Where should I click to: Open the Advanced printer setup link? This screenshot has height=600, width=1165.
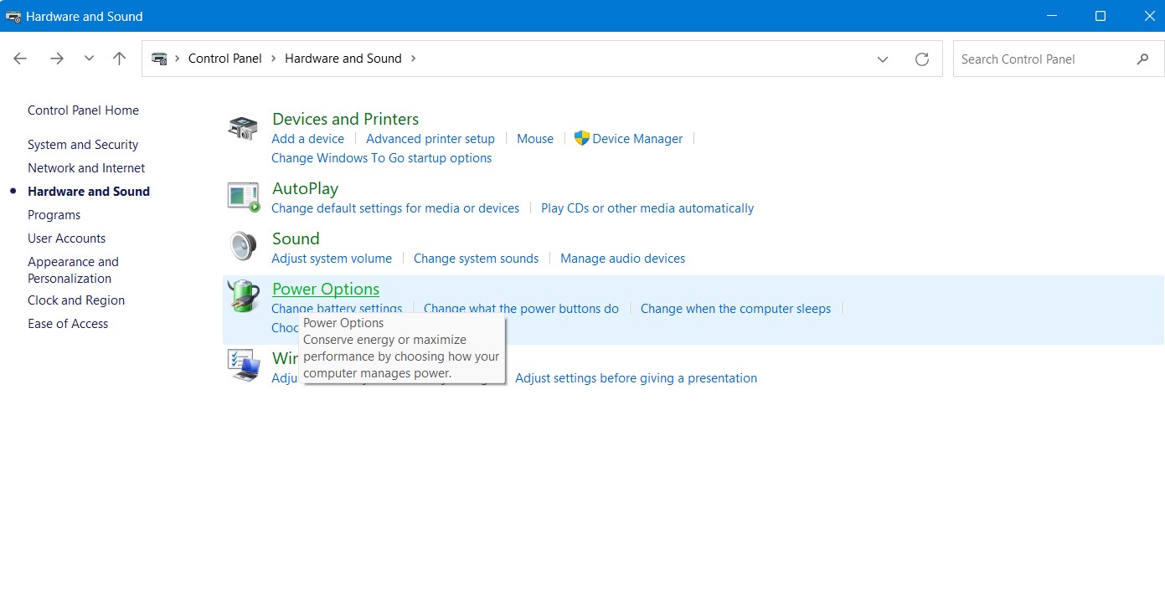(430, 139)
